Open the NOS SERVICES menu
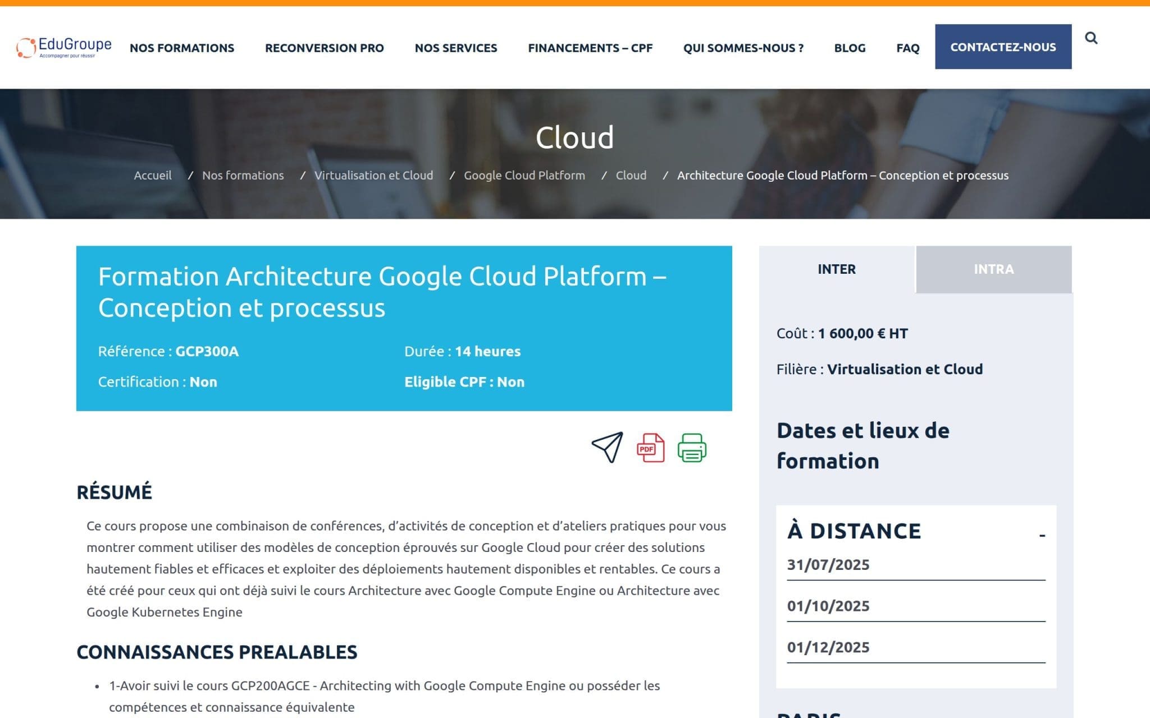Image resolution: width=1150 pixels, height=718 pixels. [x=456, y=48]
